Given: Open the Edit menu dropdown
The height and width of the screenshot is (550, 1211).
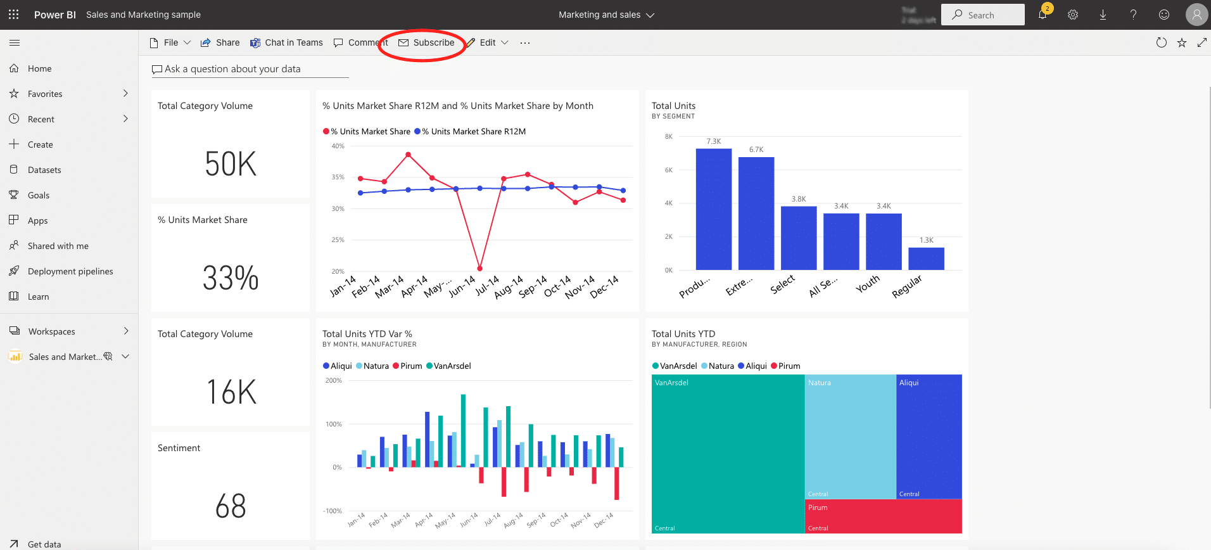Looking at the screenshot, I should [x=487, y=42].
